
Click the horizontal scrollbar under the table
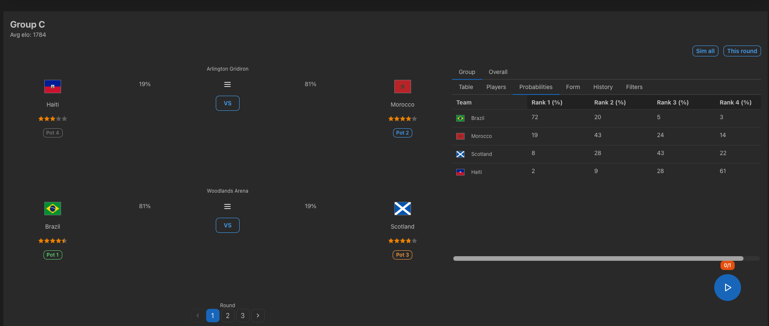(x=598, y=258)
